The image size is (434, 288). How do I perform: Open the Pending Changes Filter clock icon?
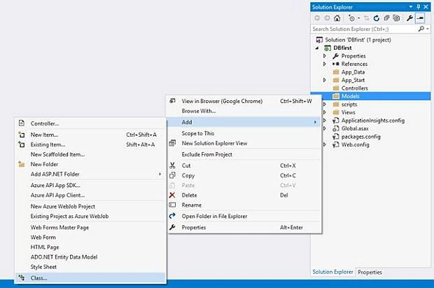click(352, 18)
